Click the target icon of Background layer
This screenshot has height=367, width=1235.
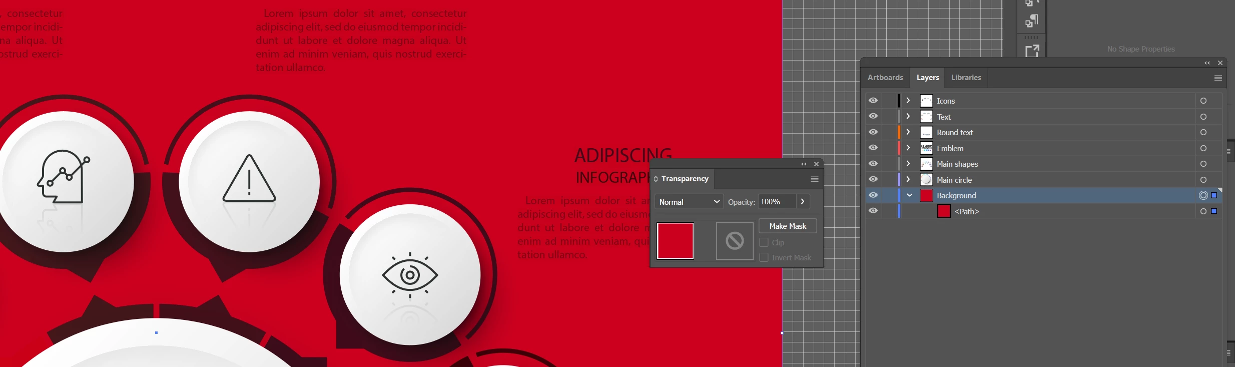click(x=1203, y=195)
